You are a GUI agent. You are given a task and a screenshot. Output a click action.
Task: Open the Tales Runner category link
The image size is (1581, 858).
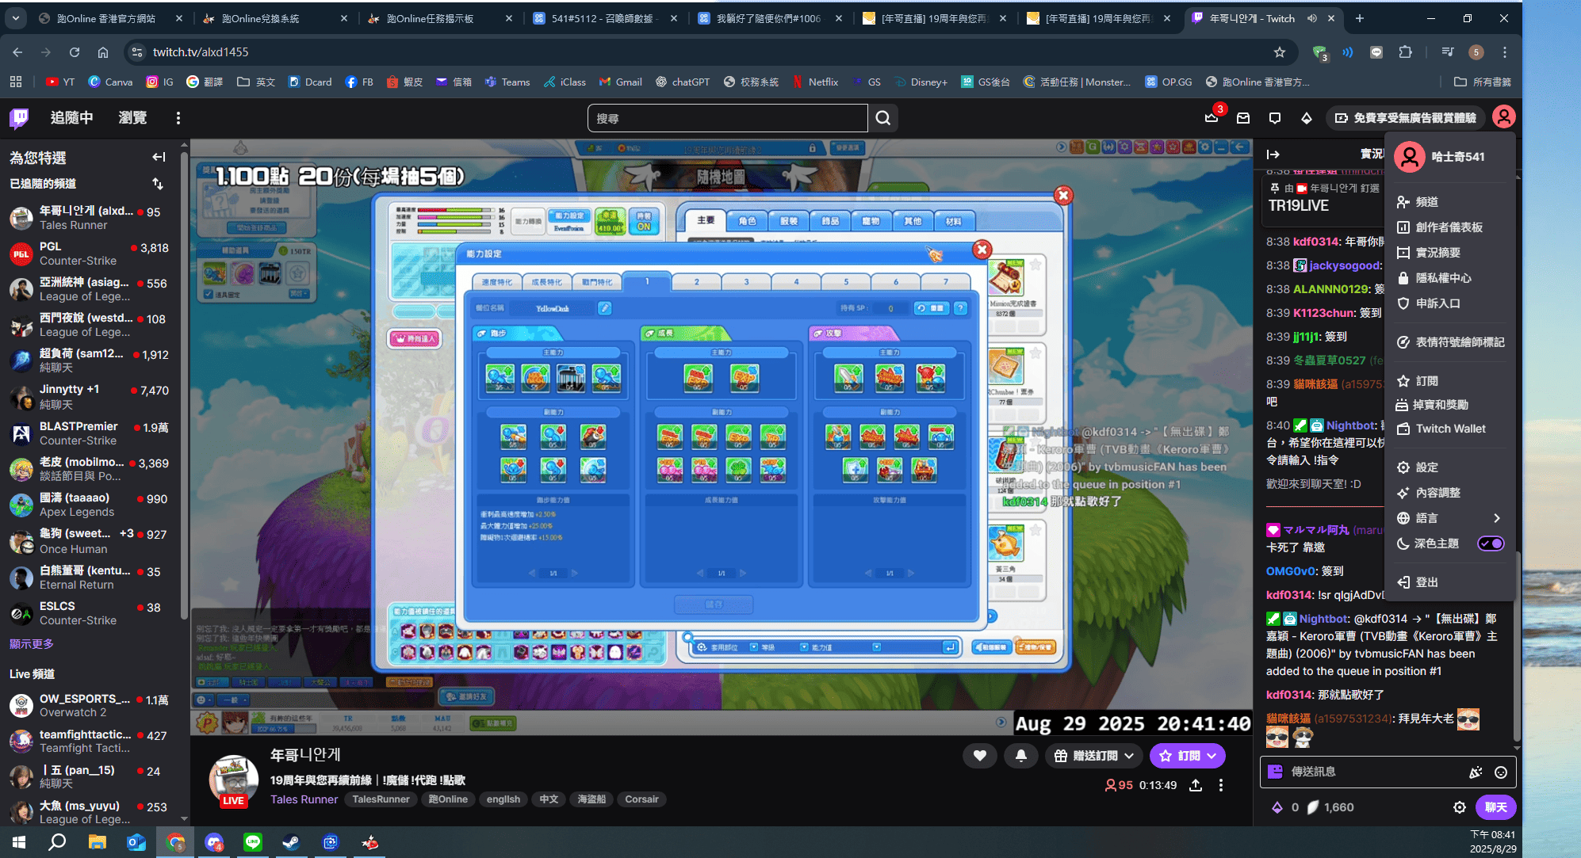(304, 799)
